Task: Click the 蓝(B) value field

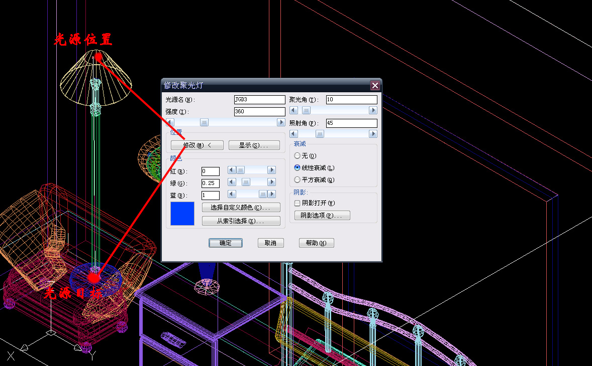Action: coord(210,196)
